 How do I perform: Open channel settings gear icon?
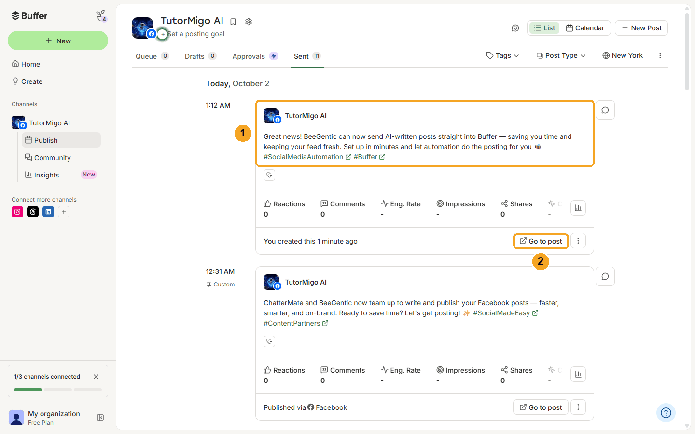pyautogui.click(x=249, y=22)
